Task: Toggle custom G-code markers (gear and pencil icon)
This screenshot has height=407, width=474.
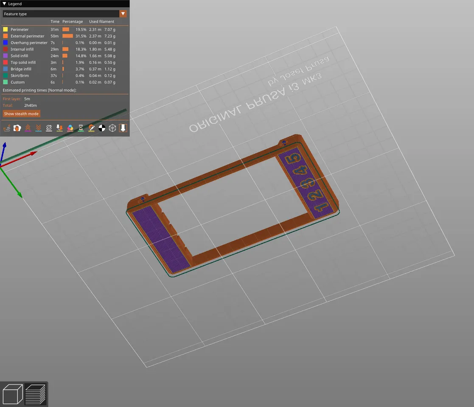Action: tap(91, 128)
